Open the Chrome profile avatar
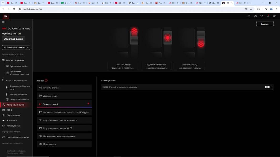The width and height of the screenshot is (280, 157). pyautogui.click(x=271, y=9)
